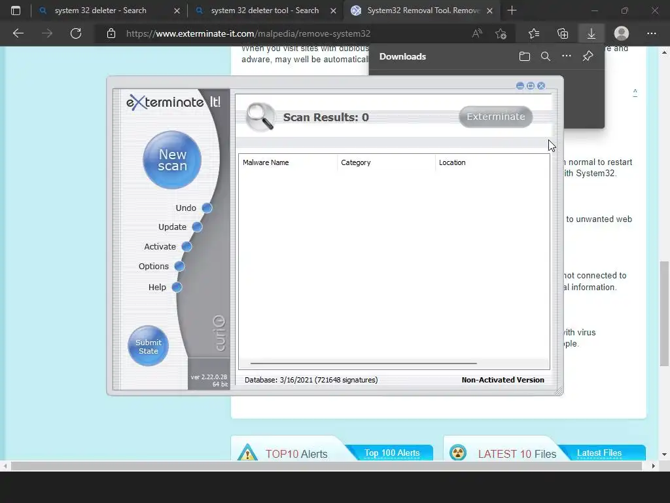Image resolution: width=670 pixels, height=503 pixels.
Task: Open a new browser tab
Action: pyautogui.click(x=512, y=10)
